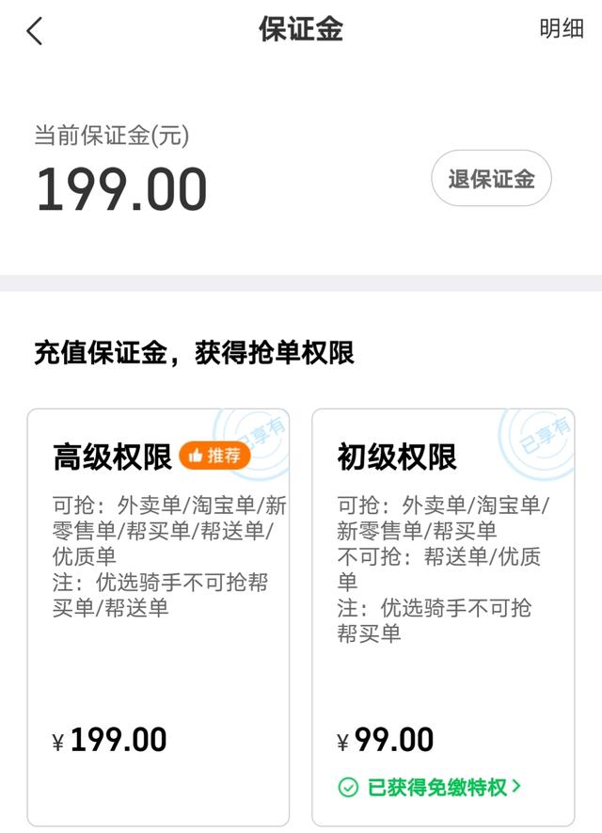The width and height of the screenshot is (602, 833).
Task: Go back using the left arrow
Action: [x=35, y=31]
